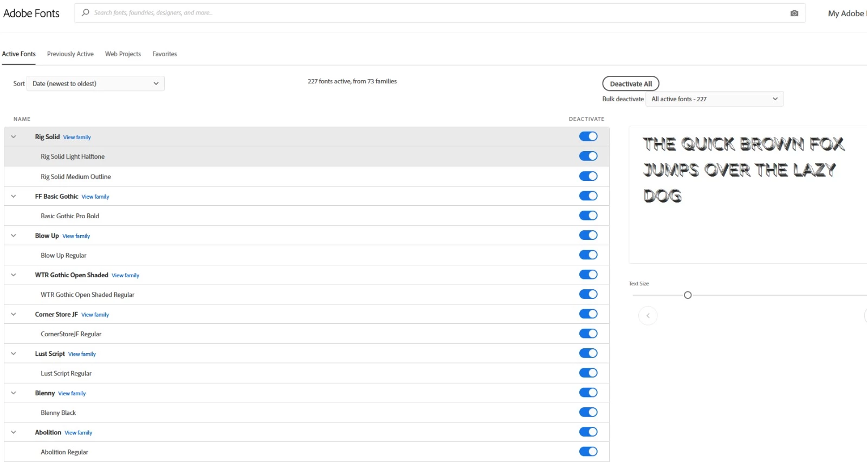Select WTR Gothic Open Shaded Regular row
Image resolution: width=867 pixels, height=462 pixels.
click(x=307, y=295)
